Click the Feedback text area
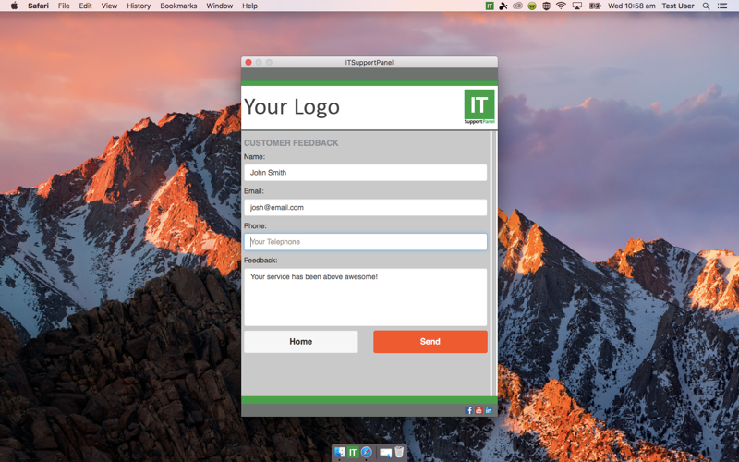The width and height of the screenshot is (739, 462). pos(365,297)
